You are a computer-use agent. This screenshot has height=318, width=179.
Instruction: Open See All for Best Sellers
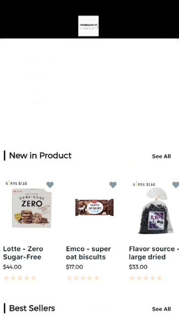tap(161, 309)
